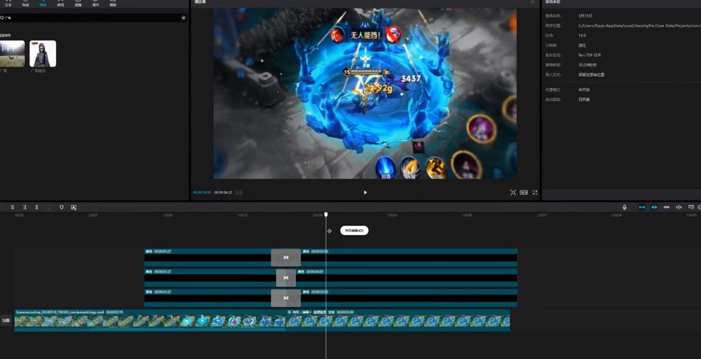
Task: Click the 00:07 mark on the timeline ruler
Action: point(542,215)
